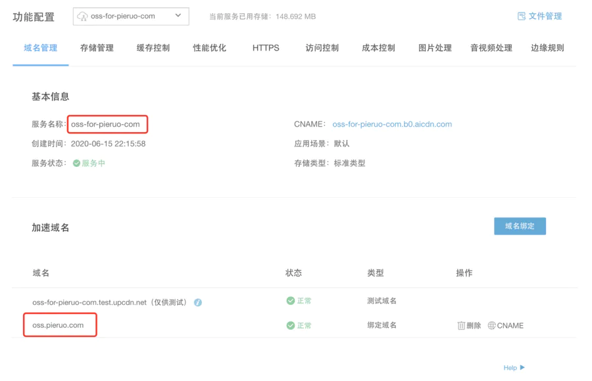Click the 默认 application scenario value
This screenshot has height=381, width=592.
click(x=341, y=144)
